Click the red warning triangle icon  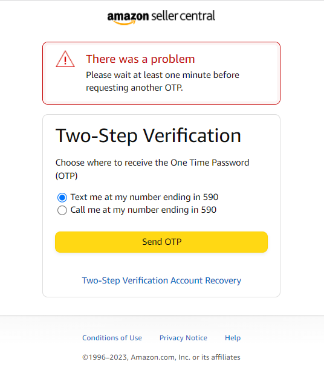(65, 59)
